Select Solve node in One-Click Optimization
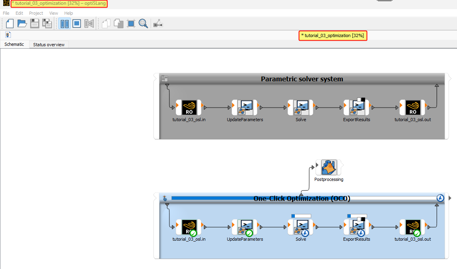 click(301, 227)
